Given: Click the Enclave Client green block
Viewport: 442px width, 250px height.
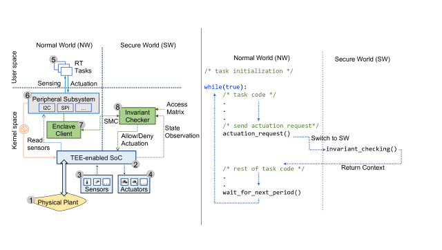Looking at the screenshot, I should 64,130.
